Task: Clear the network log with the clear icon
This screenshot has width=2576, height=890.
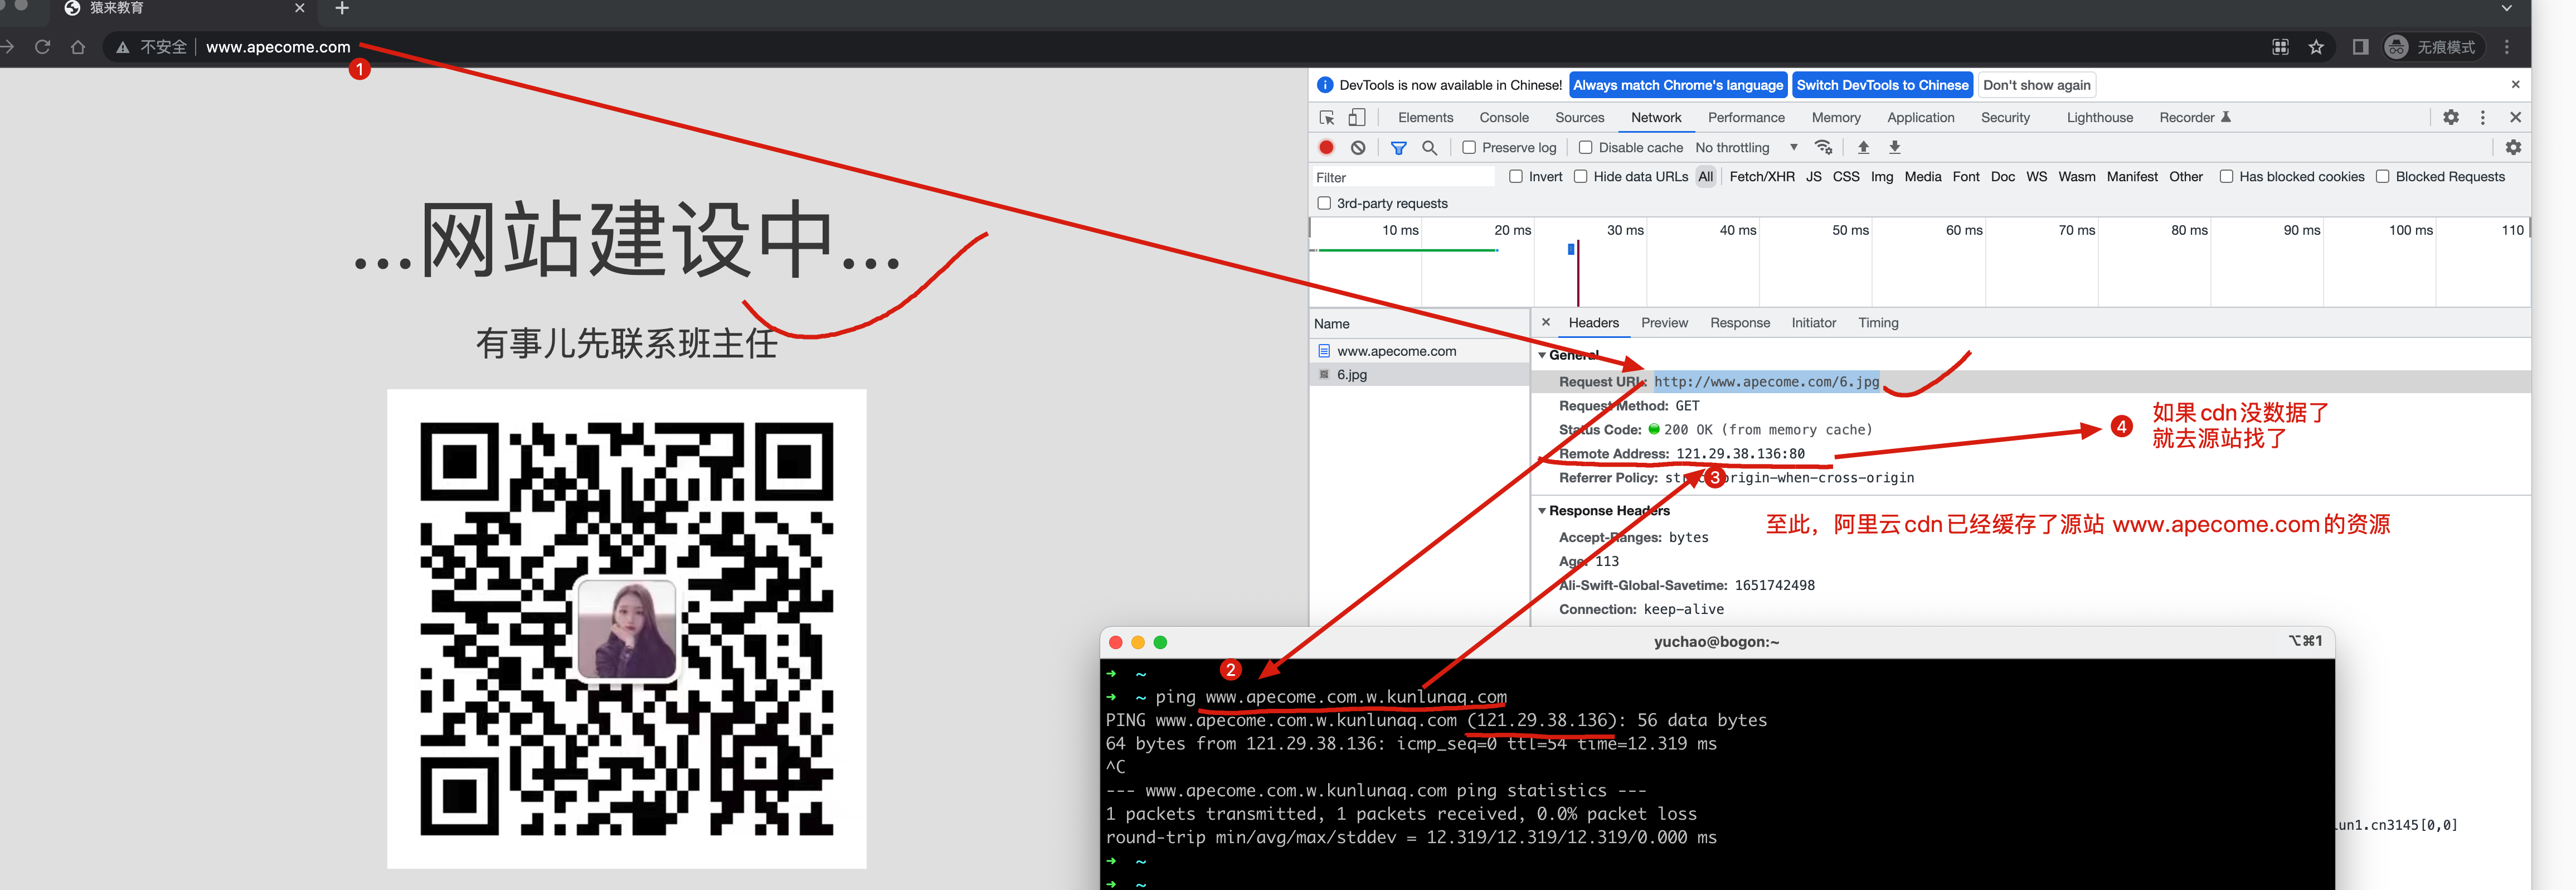Action: point(1357,147)
